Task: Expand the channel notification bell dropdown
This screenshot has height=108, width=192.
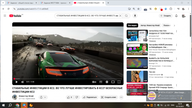Action: click(43, 97)
